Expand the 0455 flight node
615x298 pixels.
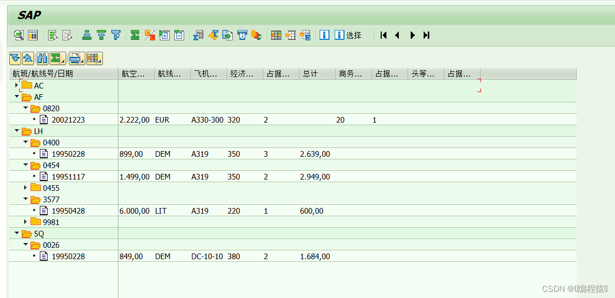point(25,187)
